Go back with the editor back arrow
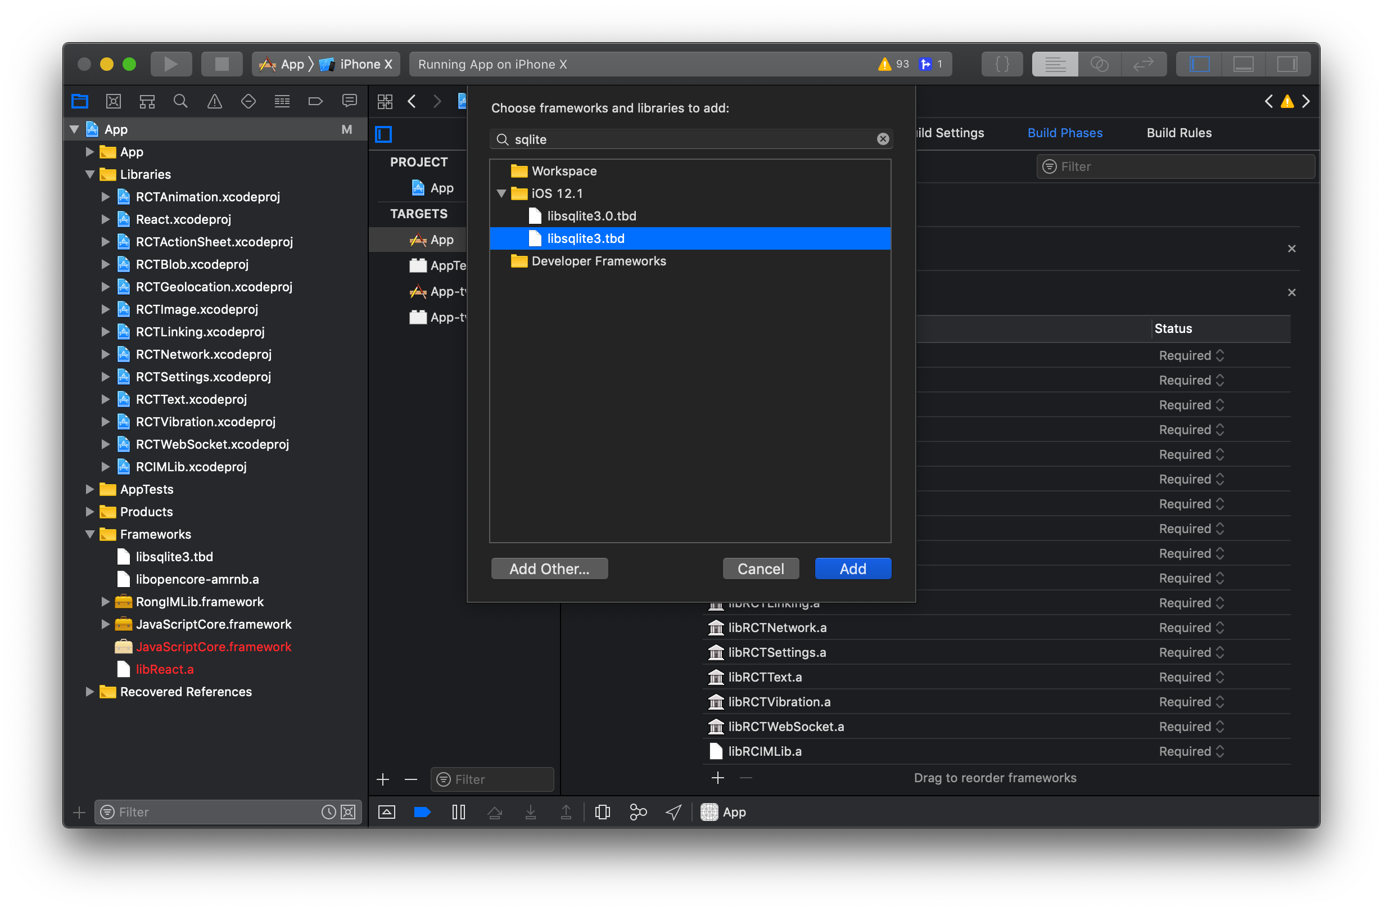The image size is (1383, 911). (x=412, y=102)
